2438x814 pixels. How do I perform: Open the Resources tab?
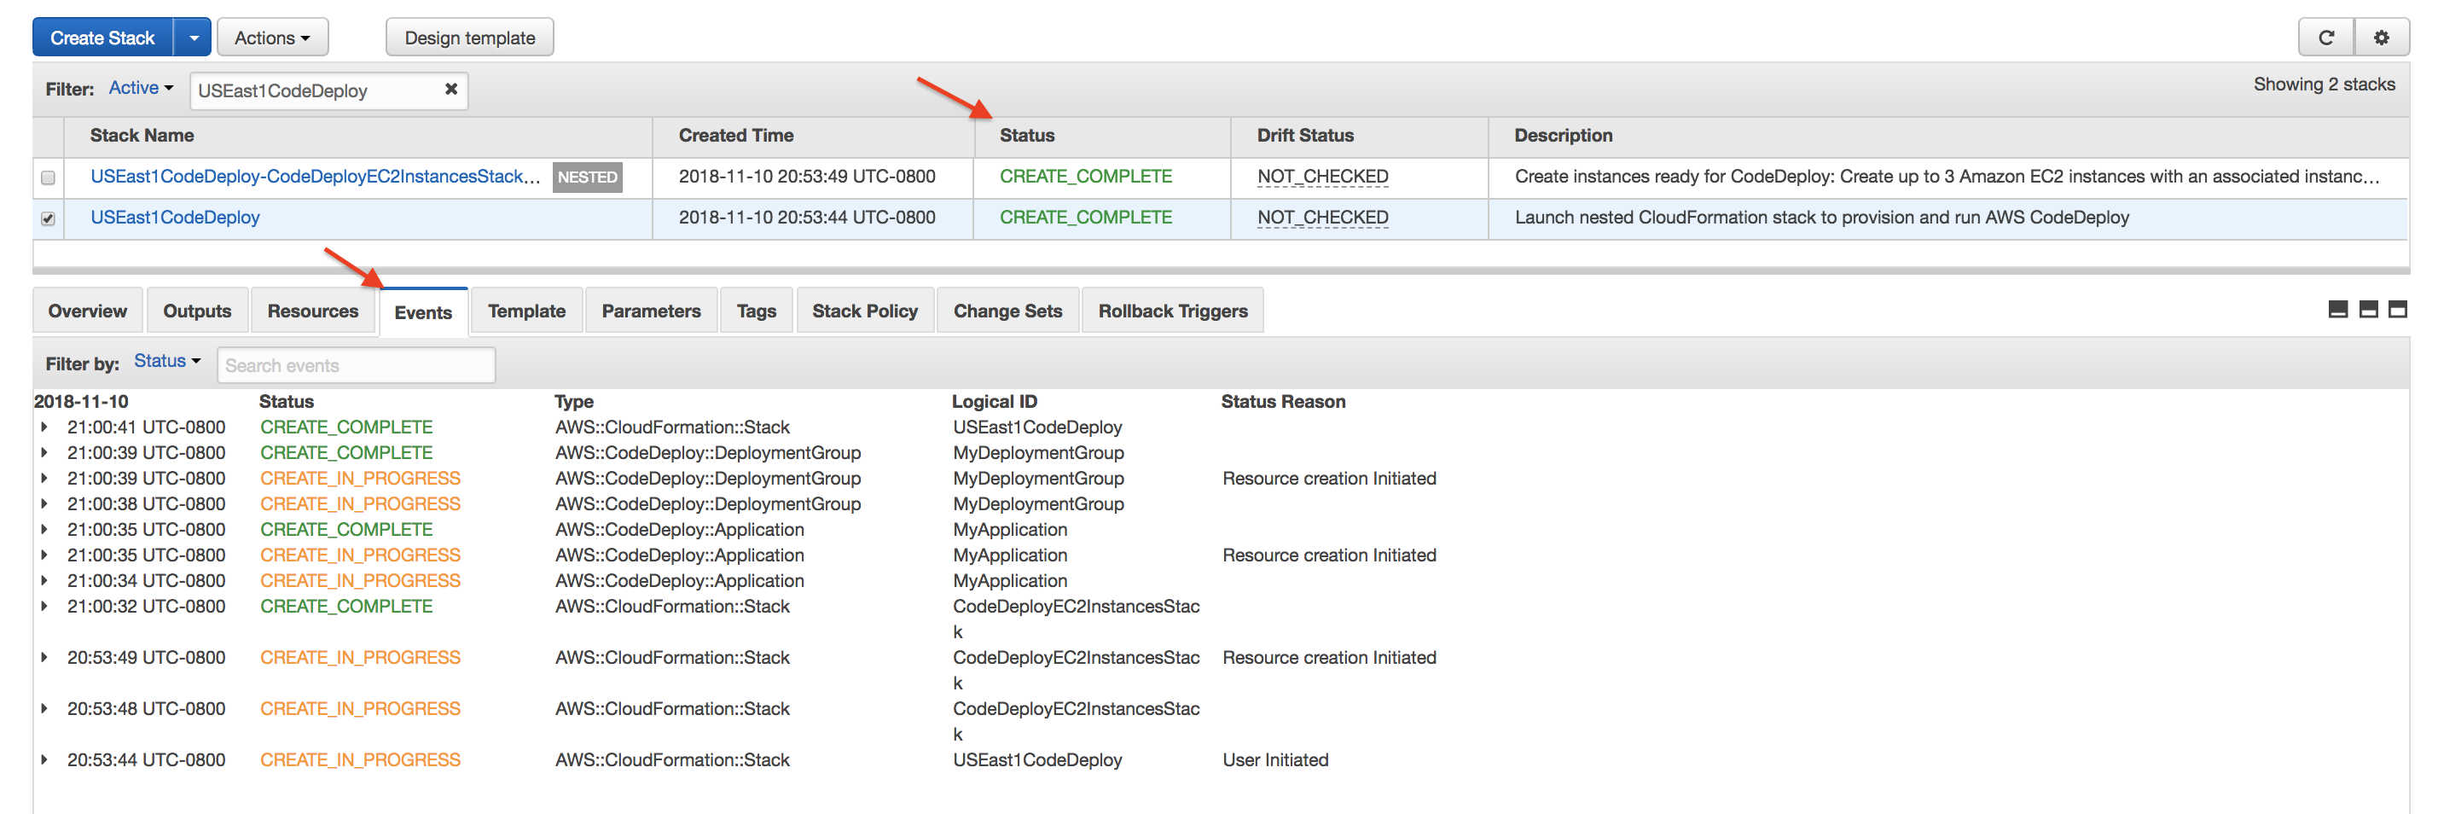tap(312, 311)
